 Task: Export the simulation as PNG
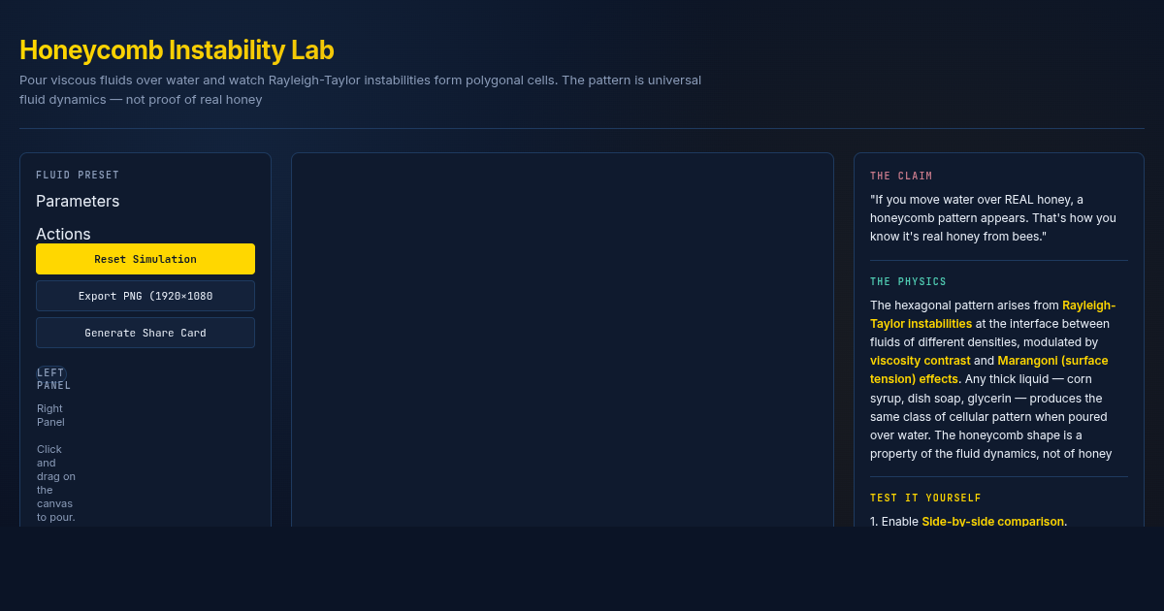click(145, 296)
